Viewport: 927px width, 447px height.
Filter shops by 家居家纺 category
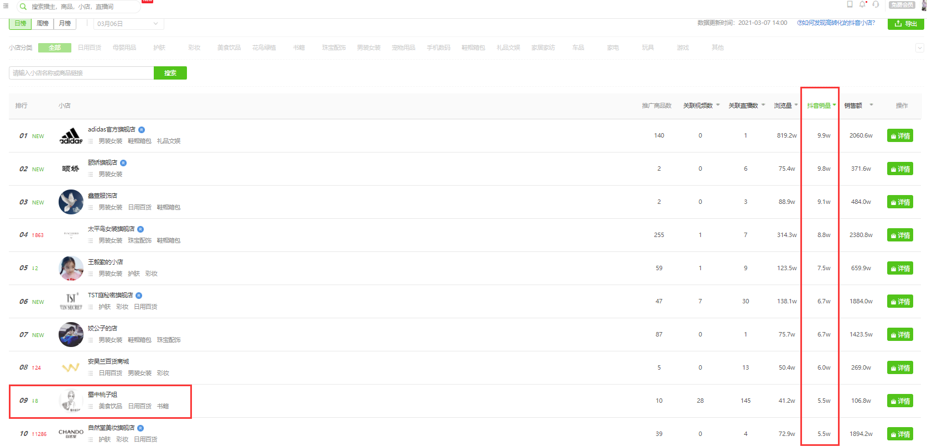click(x=543, y=48)
